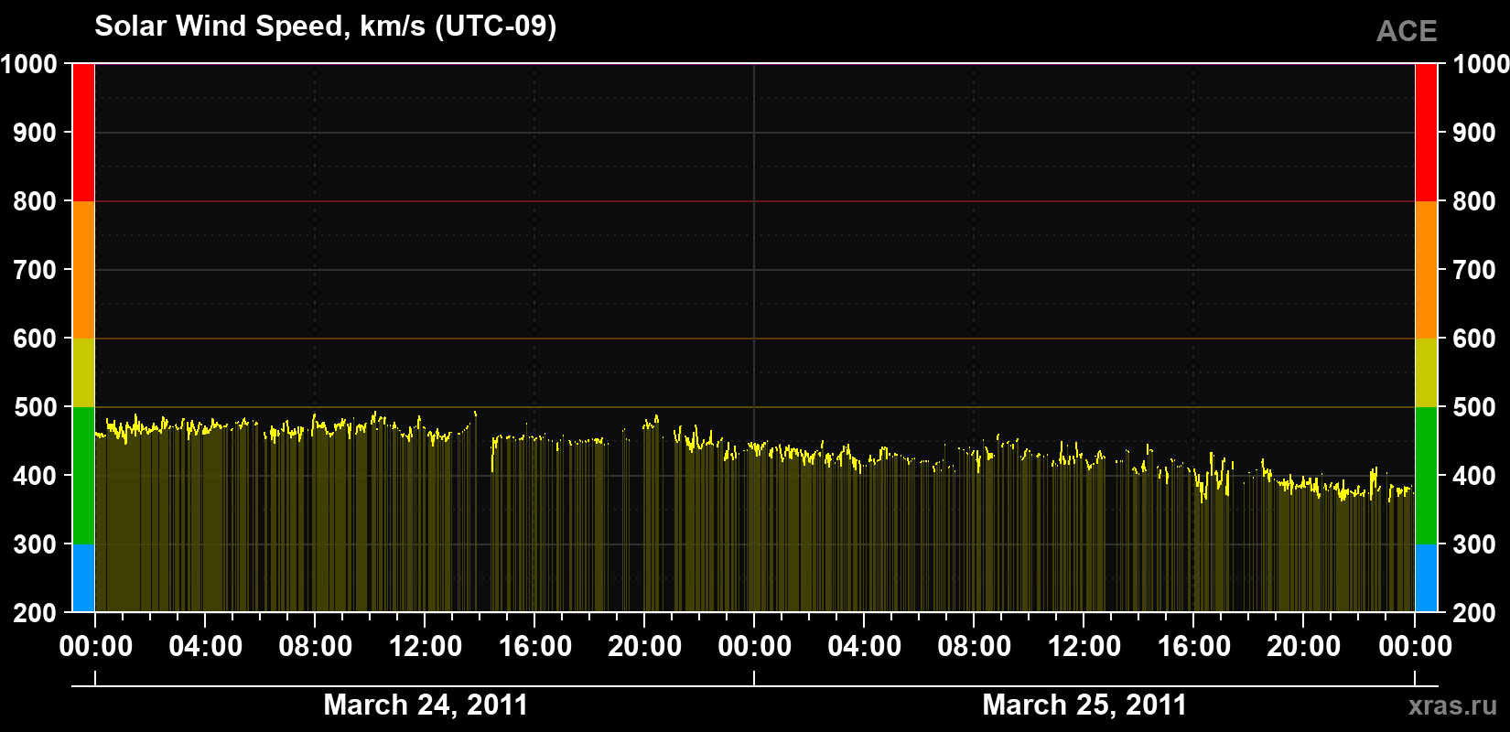Screen dimensions: 1510x732
Task: Click the "1000" label on the left axis
Action: coord(29,64)
